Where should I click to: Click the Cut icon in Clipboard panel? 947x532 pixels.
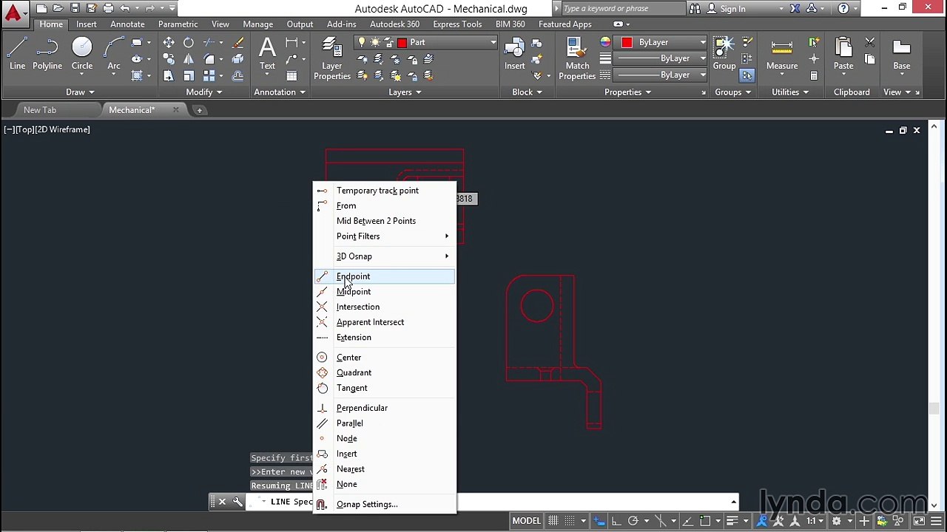coord(870,43)
